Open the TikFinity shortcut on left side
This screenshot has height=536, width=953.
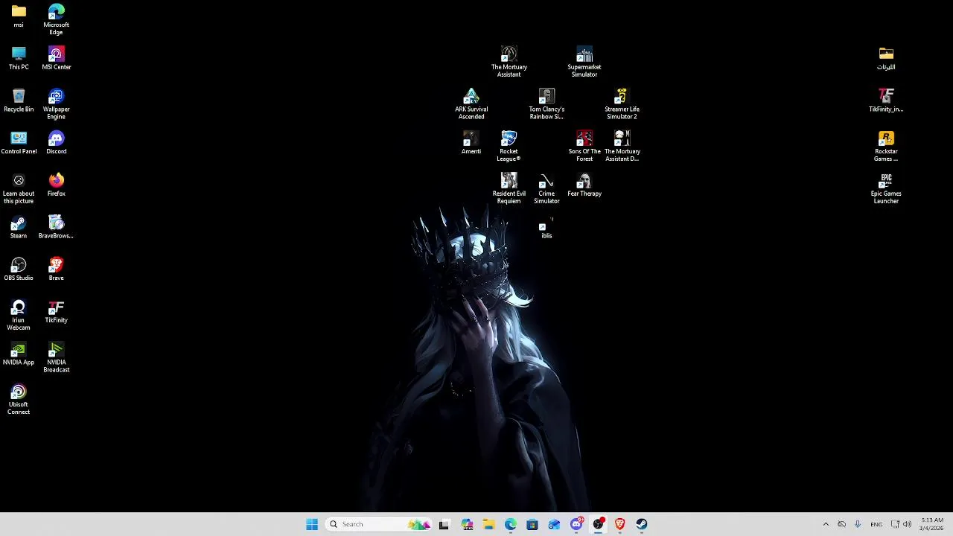[x=56, y=312]
